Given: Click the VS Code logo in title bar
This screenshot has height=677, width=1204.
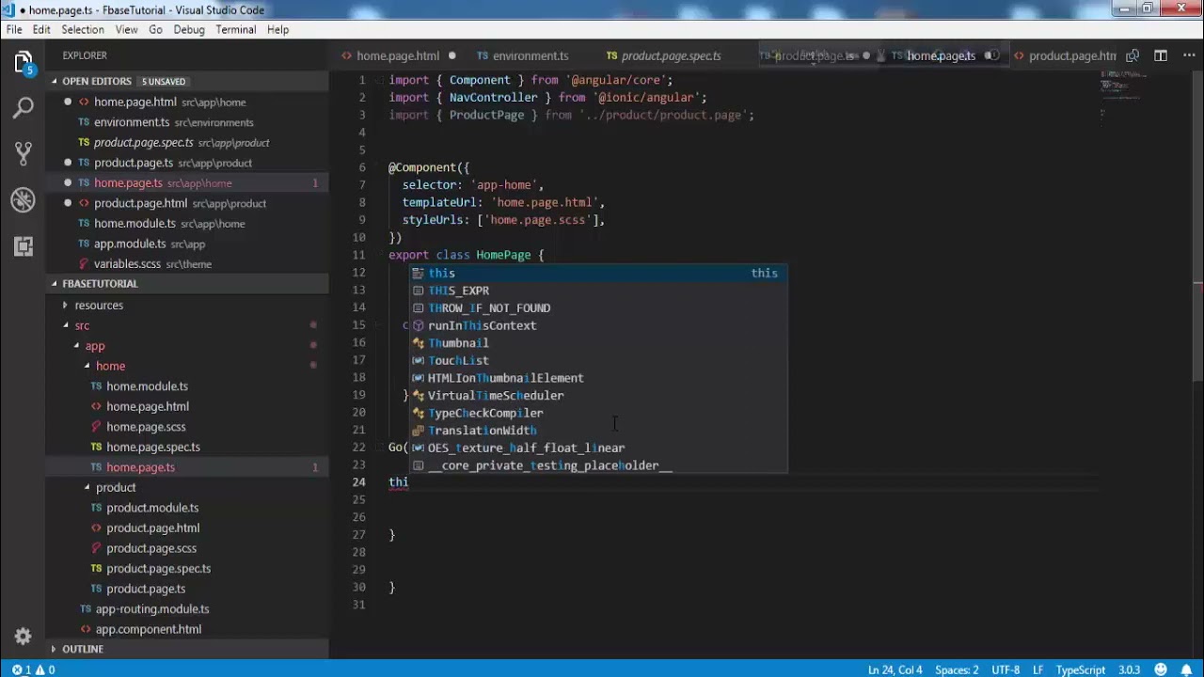Looking at the screenshot, I should pyautogui.click(x=8, y=9).
